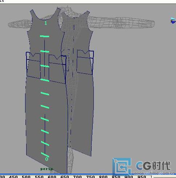Go to frame 900 on the time slider
176x178 pixels.
click(x=129, y=177)
